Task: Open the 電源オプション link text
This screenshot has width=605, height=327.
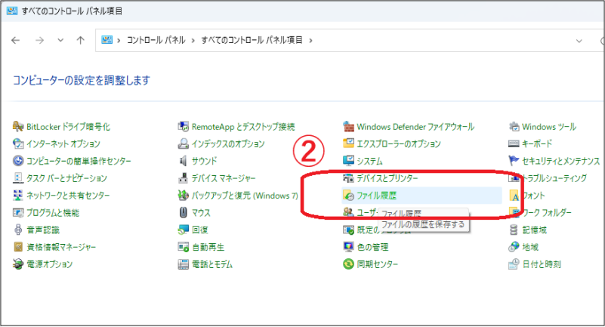Action: pyautogui.click(x=50, y=264)
